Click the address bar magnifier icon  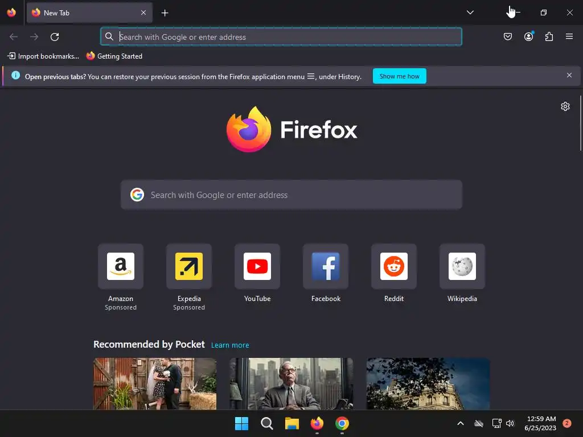pyautogui.click(x=109, y=36)
